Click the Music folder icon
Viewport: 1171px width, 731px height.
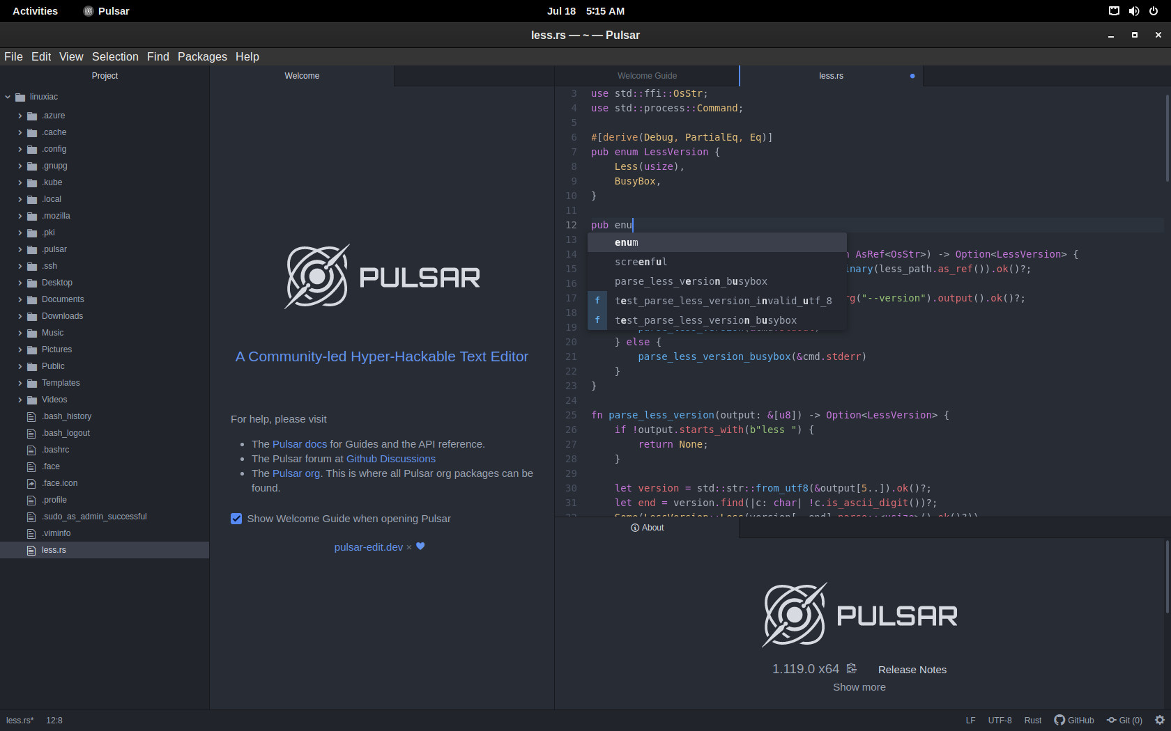[32, 333]
